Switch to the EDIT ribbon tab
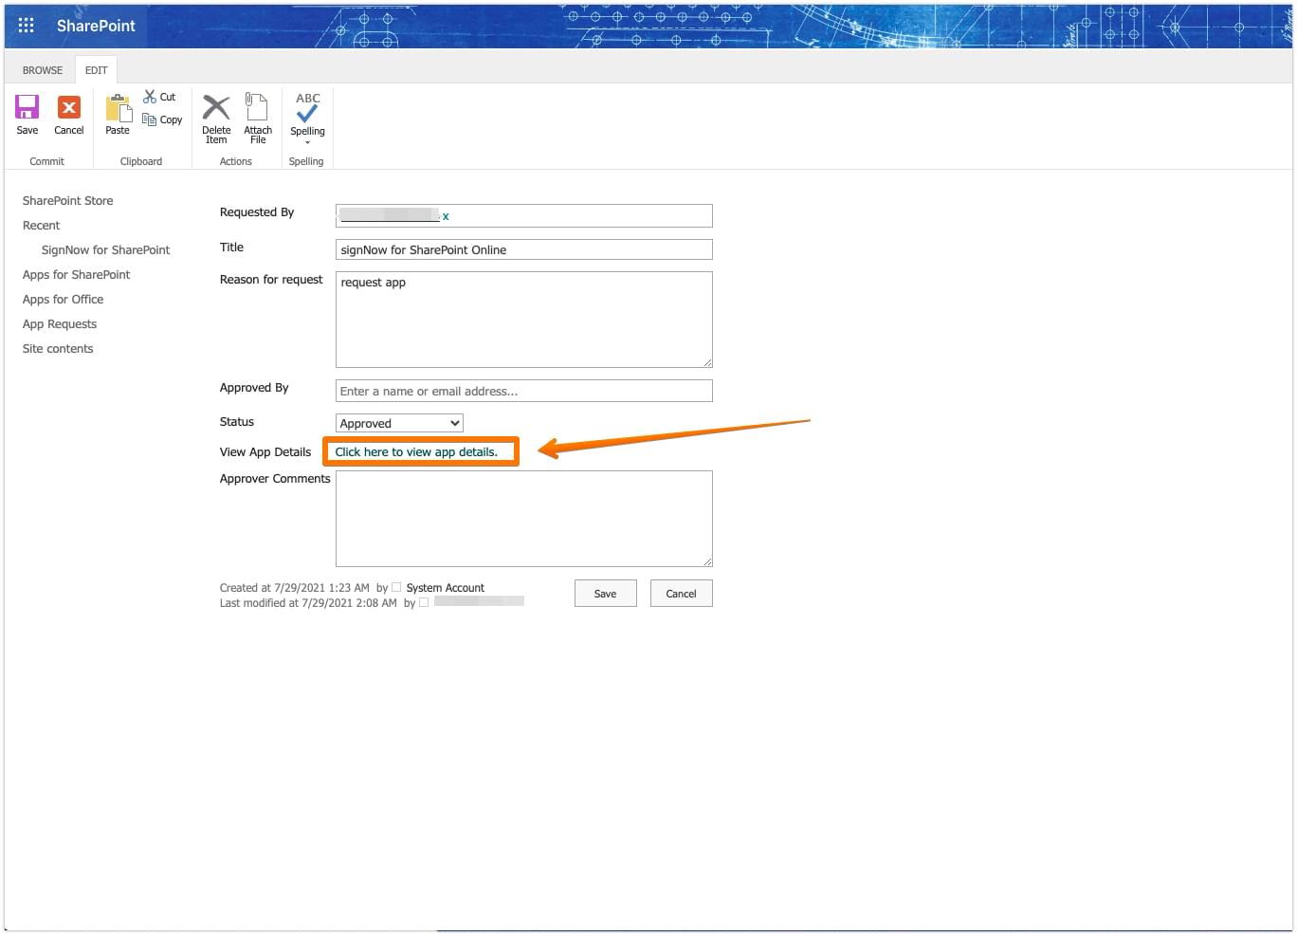Screen dimensions: 1297x936 coord(97,70)
